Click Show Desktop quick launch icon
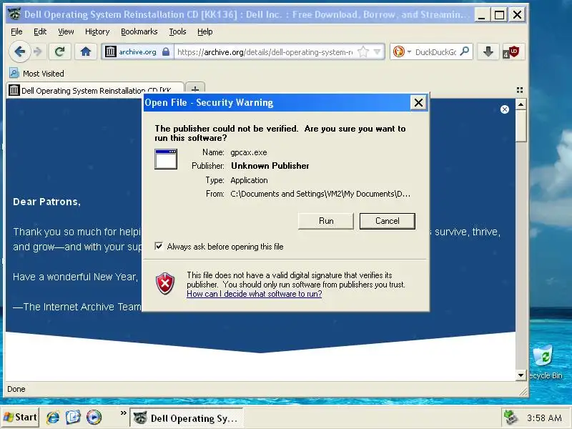This screenshot has height=429, width=572. tap(73, 417)
